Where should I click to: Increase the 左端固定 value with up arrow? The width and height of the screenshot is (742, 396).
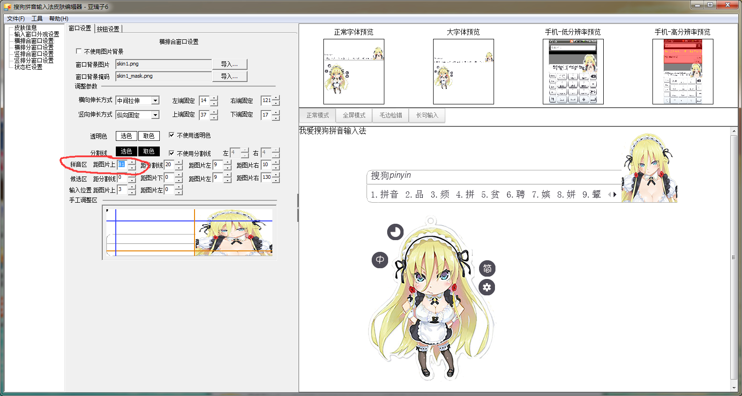214,98
